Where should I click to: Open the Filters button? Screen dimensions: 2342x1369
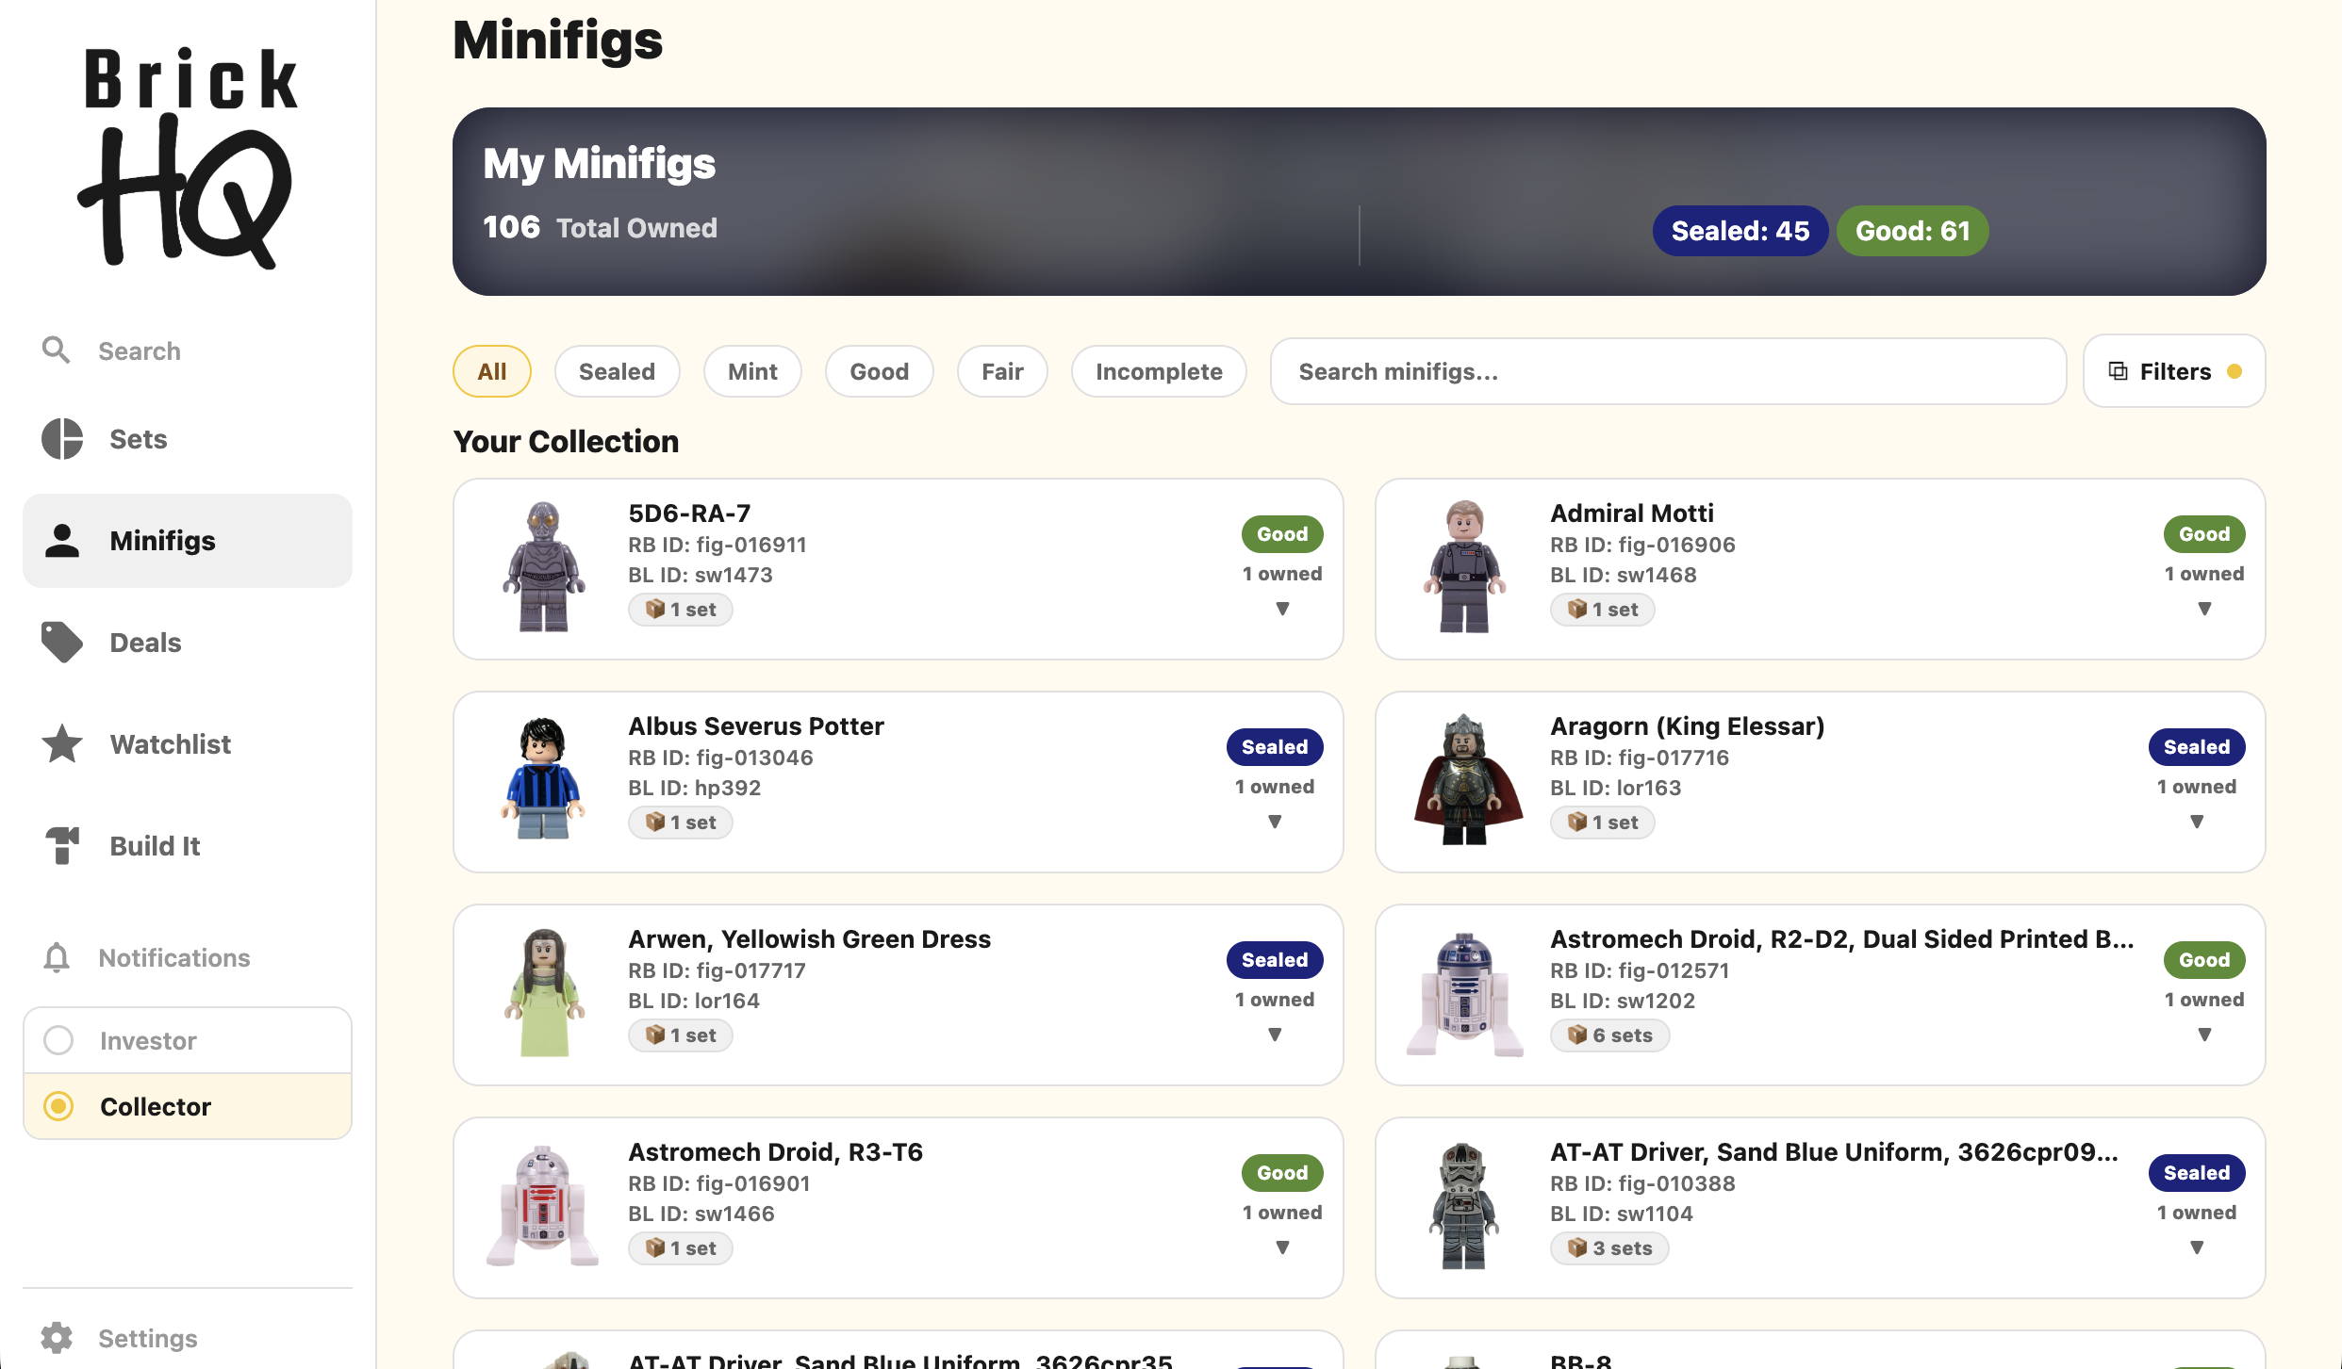pos(2174,371)
